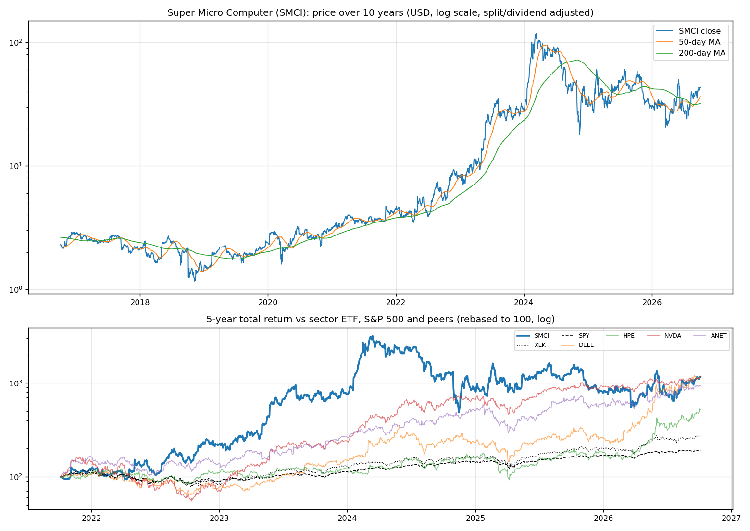The image size is (750, 531).
Task: Select the 'SMCI close' legend entry
Action: point(690,31)
